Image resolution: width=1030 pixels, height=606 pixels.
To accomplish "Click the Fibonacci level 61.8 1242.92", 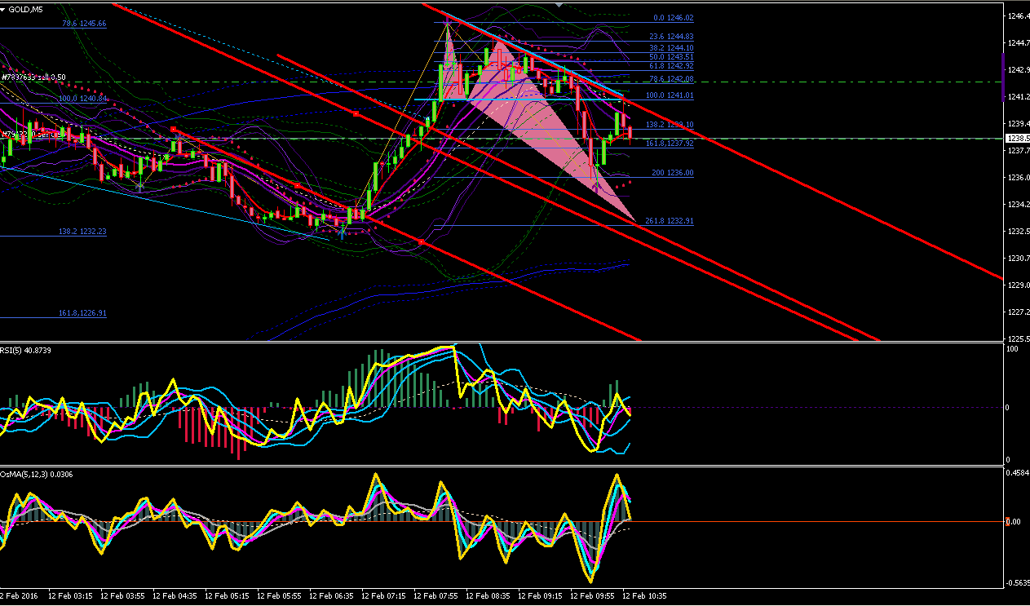I will [671, 66].
